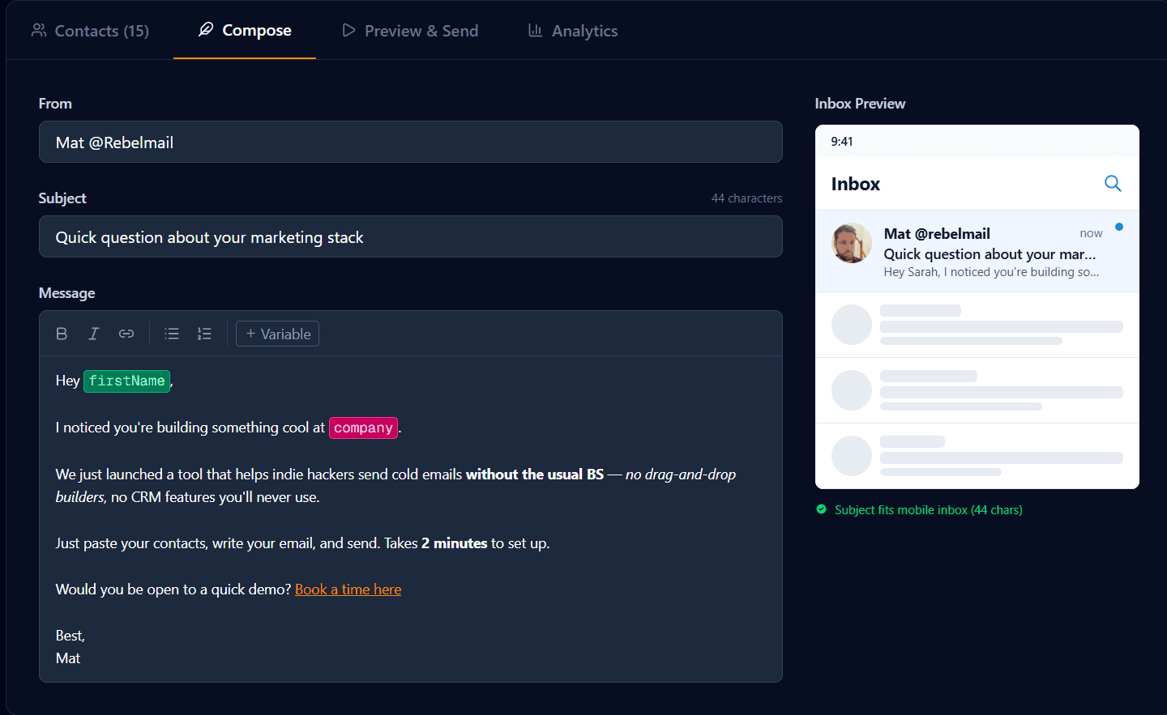
Task: Go to the Analytics tab
Action: click(573, 31)
